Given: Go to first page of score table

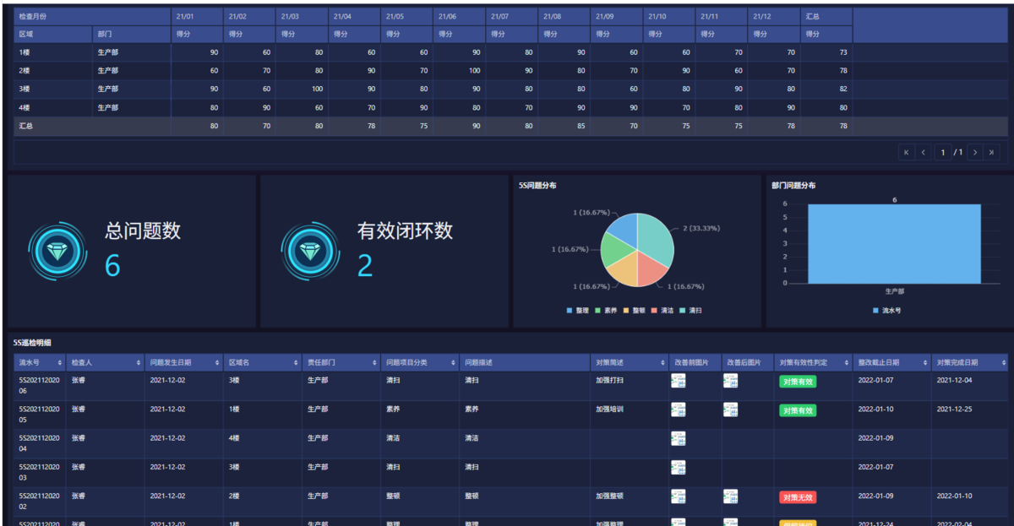Looking at the screenshot, I should 907,153.
